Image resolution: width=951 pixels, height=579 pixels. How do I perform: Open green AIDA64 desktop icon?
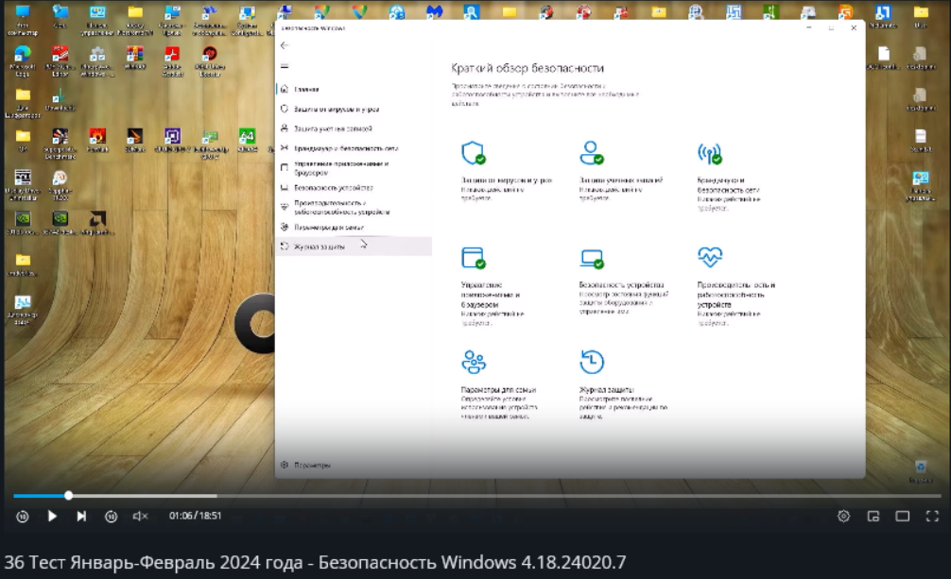tap(247, 140)
